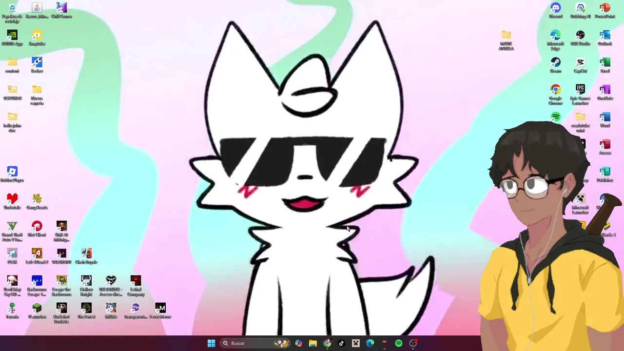Open Google Chrome from the taskbar
Image resolution: width=624 pixels, height=351 pixels.
(x=327, y=343)
